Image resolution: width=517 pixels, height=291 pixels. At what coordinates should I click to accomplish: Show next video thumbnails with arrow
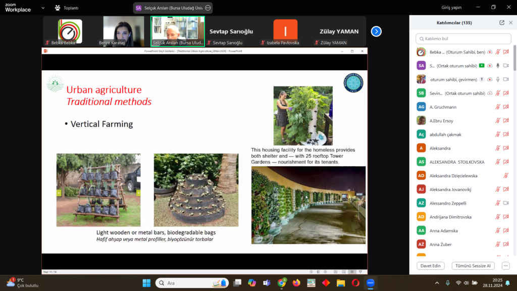376,31
